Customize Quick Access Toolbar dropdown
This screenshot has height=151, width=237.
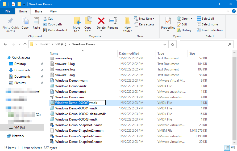(x=24, y=5)
